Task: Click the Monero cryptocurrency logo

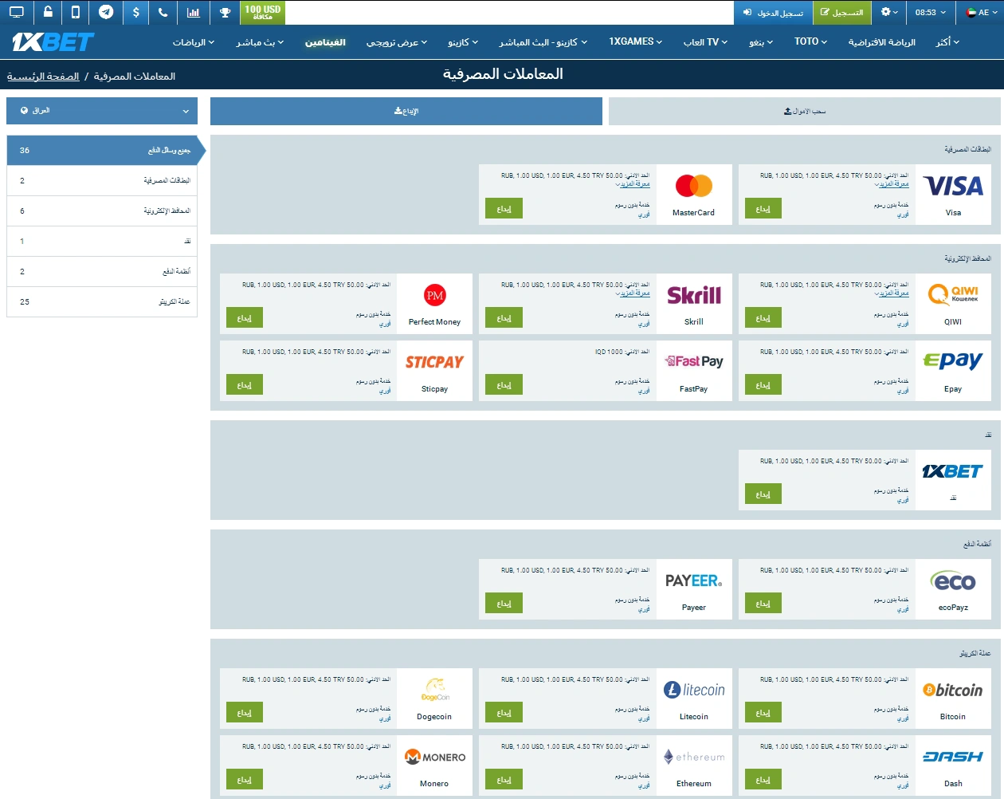Action: [434, 756]
